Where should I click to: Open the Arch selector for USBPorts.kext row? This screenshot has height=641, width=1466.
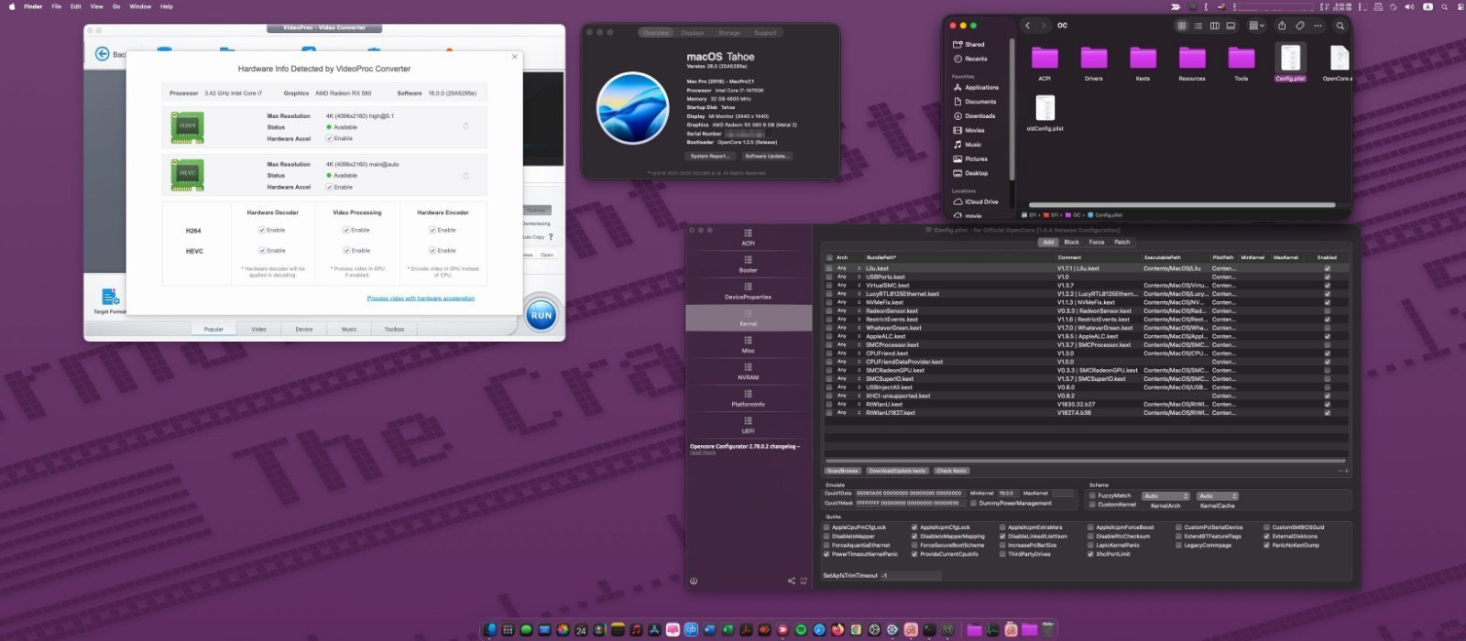[847, 277]
